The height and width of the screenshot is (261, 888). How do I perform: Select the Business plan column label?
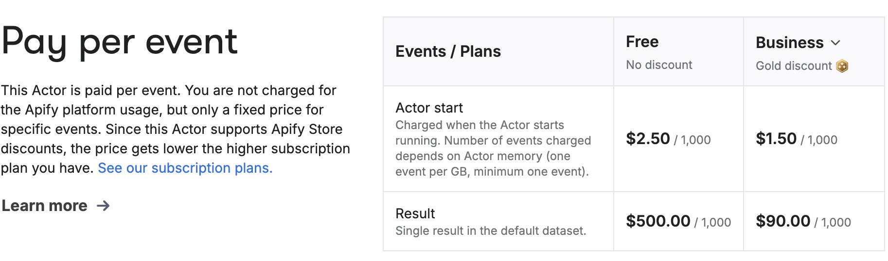(789, 43)
